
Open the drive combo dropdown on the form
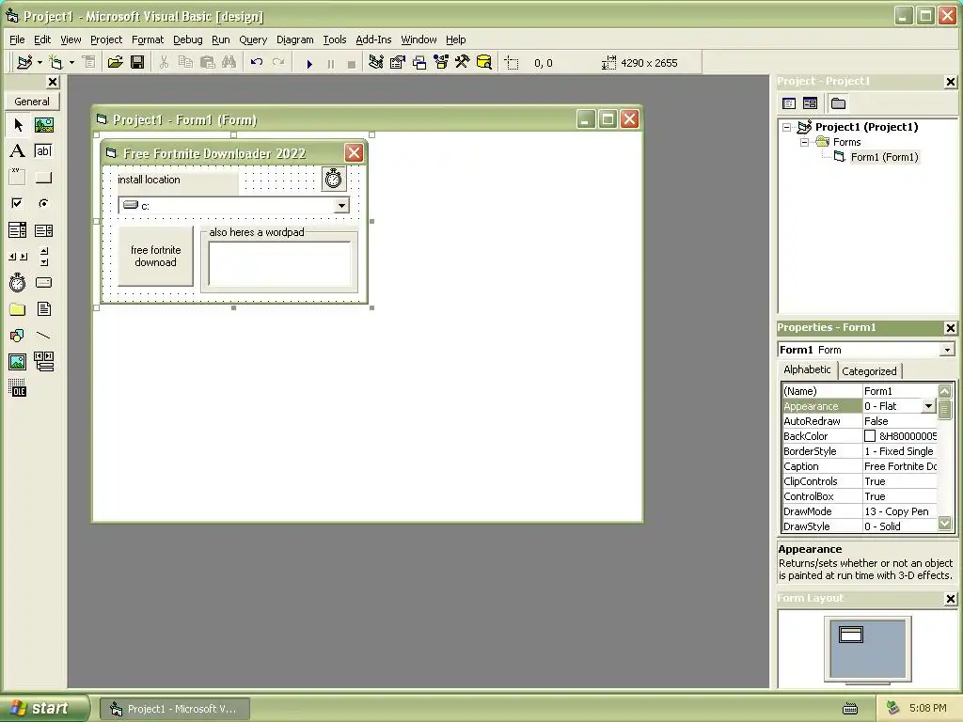(x=341, y=206)
